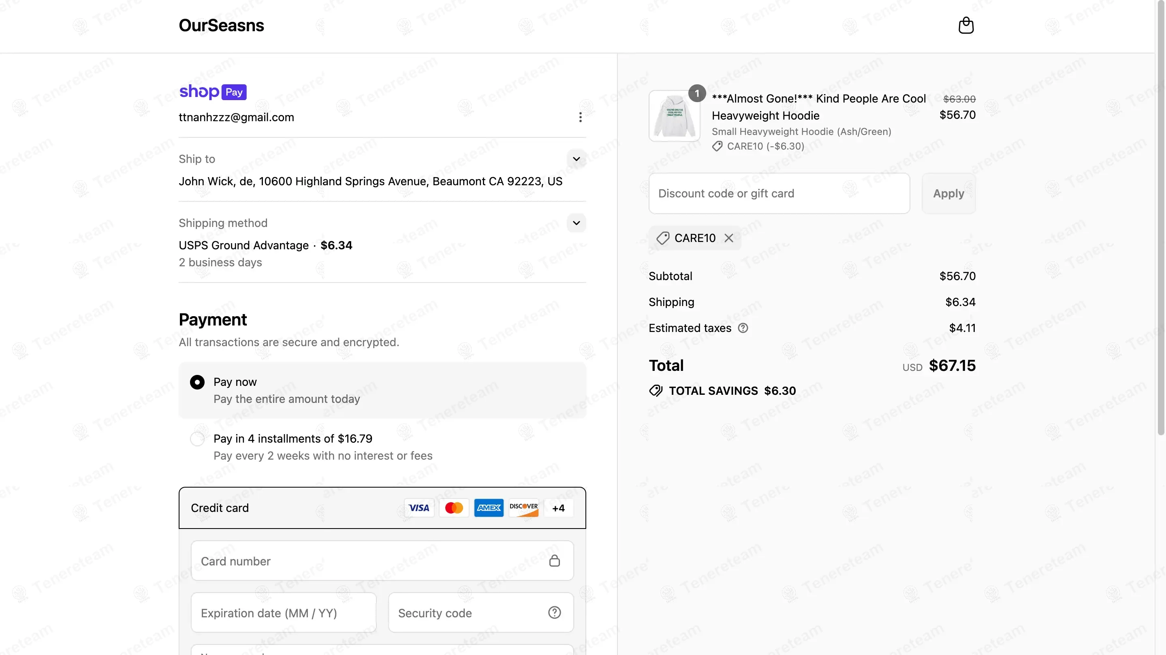
Task: Click the hoodie product thumbnail
Action: 675,116
